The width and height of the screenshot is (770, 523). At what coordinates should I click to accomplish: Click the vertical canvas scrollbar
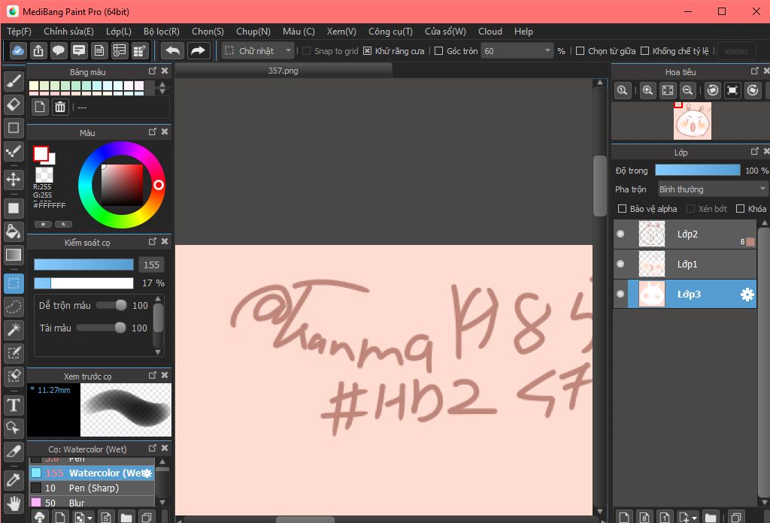click(599, 186)
